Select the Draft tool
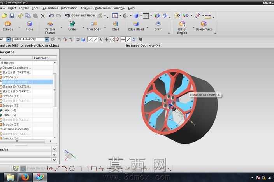 [158, 26]
